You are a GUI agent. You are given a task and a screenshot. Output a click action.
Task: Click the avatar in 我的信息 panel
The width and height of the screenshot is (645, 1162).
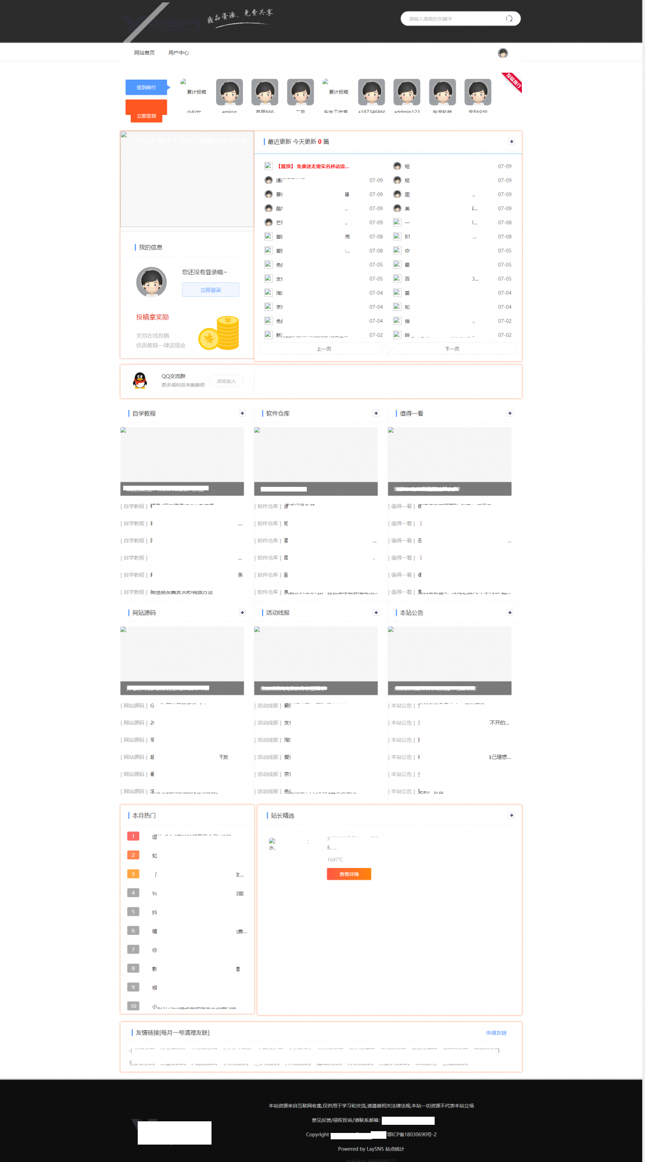(x=152, y=282)
